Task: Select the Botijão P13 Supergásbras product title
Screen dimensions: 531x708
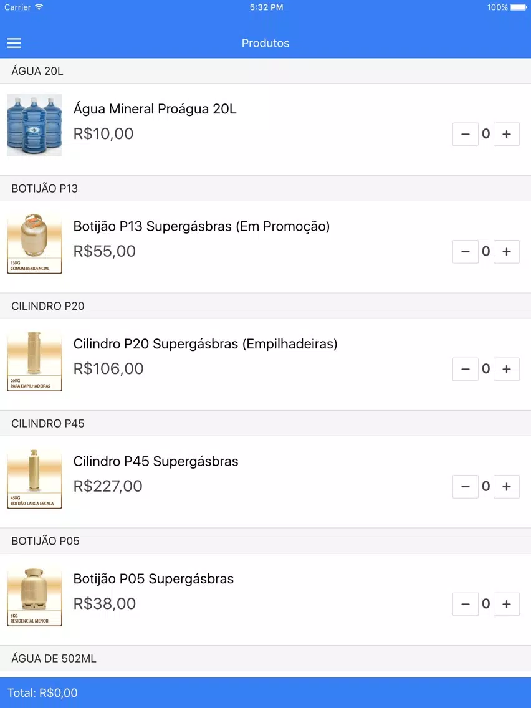Action: (x=201, y=226)
